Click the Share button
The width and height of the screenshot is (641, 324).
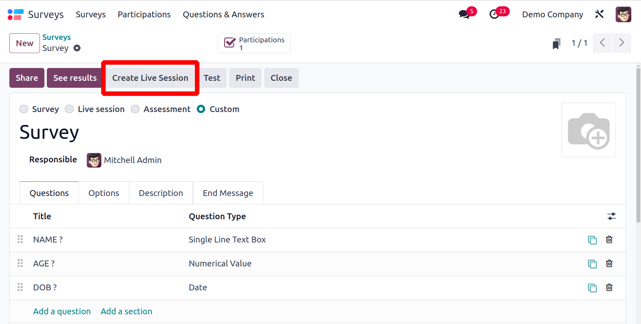coord(27,78)
